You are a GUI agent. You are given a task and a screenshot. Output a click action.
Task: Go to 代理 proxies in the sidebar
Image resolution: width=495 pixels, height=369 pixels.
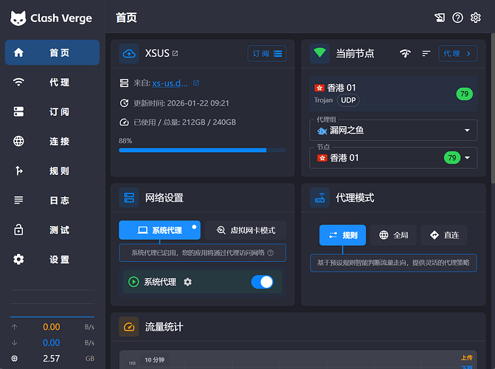[52, 82]
